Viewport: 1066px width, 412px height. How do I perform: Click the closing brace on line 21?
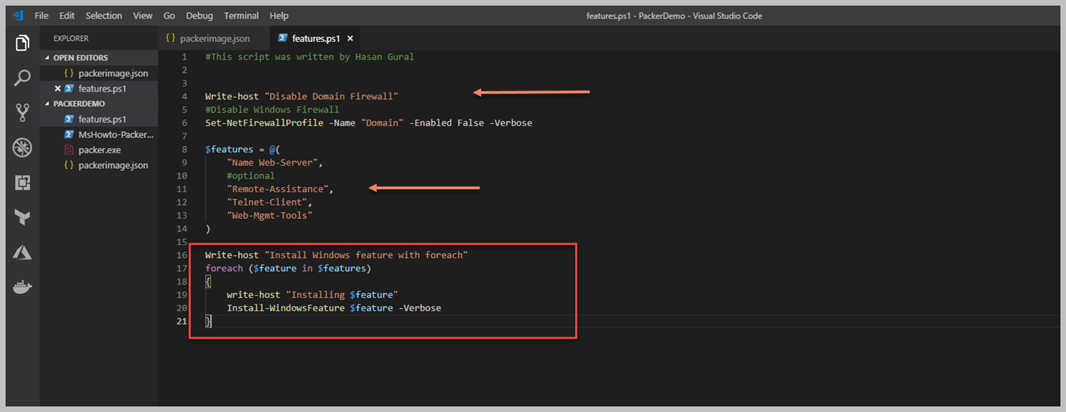pyautogui.click(x=208, y=321)
